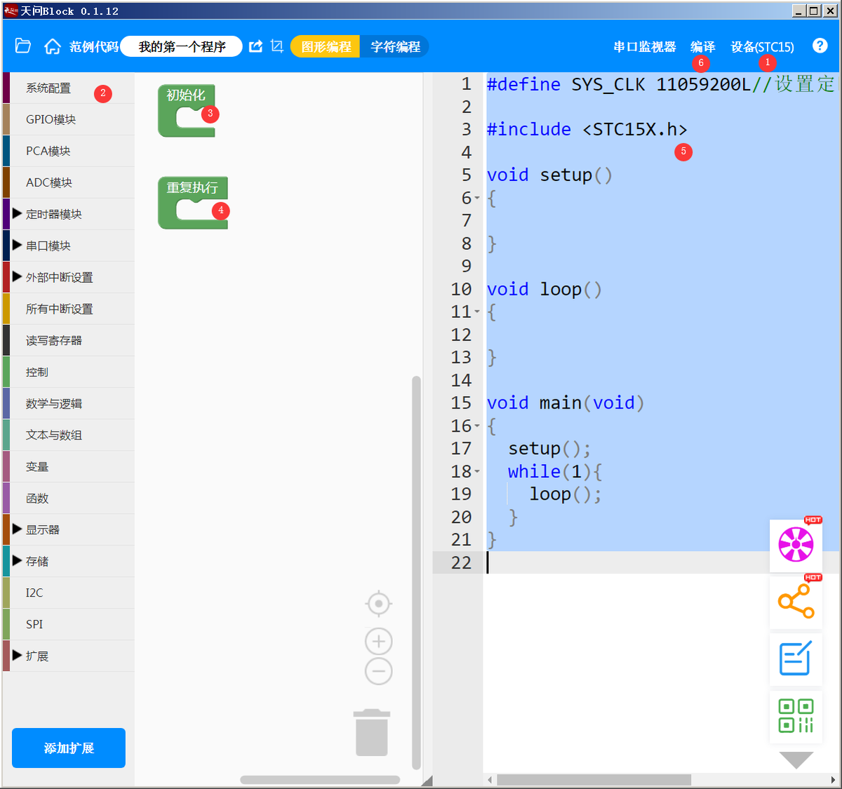Open the help question mark icon

[820, 46]
